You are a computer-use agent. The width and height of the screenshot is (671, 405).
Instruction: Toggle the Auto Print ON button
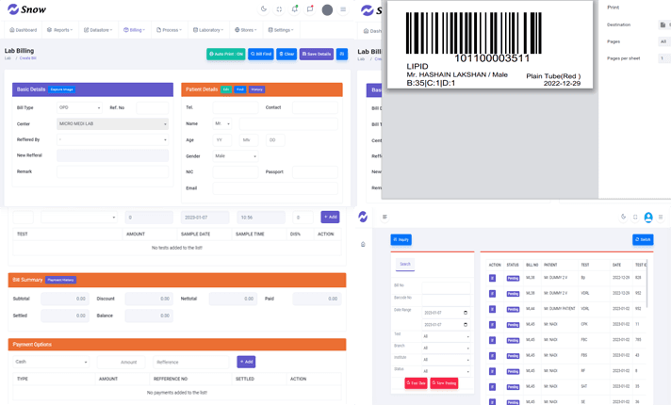click(225, 54)
